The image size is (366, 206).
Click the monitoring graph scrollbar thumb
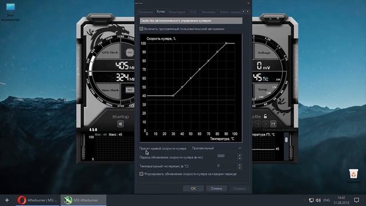click(x=287, y=140)
